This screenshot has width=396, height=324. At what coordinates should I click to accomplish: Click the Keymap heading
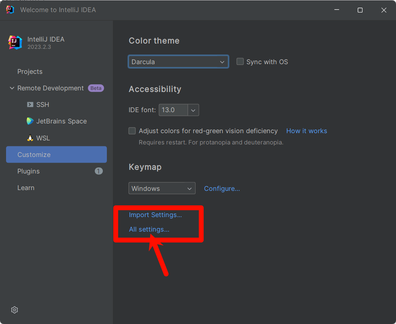(145, 167)
